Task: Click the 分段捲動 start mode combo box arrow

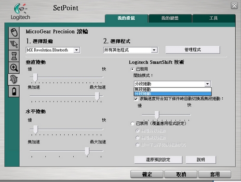Action: coord(208,84)
